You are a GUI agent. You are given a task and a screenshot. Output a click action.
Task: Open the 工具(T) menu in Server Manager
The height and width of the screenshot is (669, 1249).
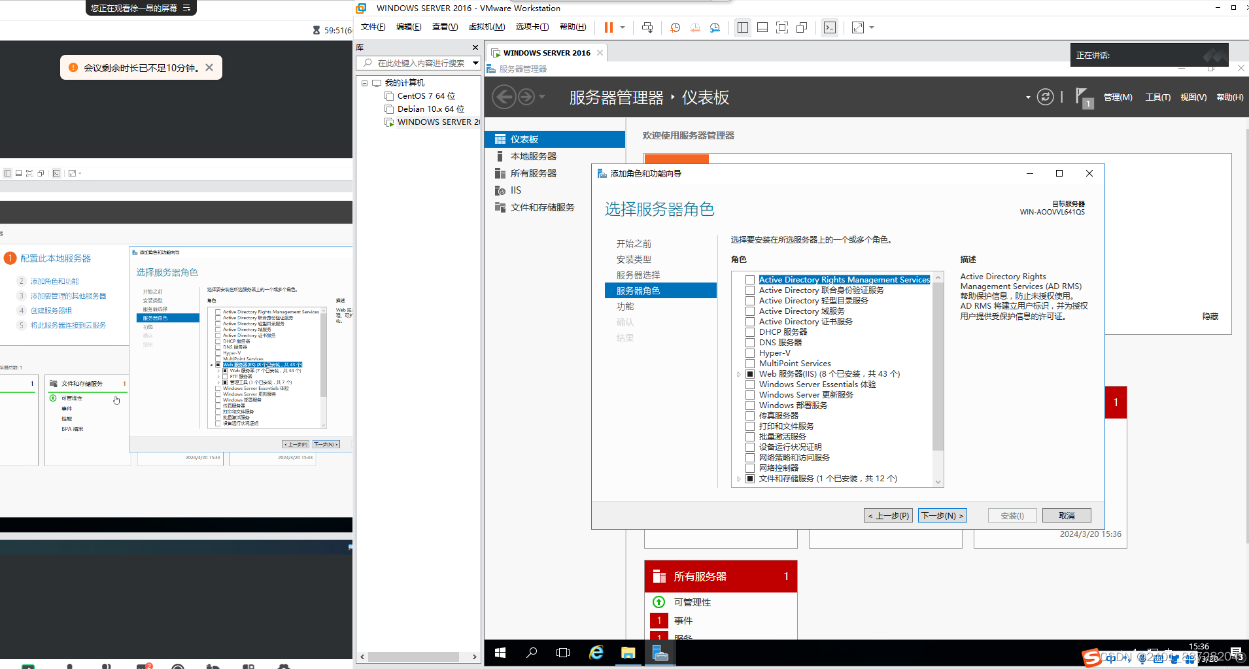click(x=1157, y=97)
